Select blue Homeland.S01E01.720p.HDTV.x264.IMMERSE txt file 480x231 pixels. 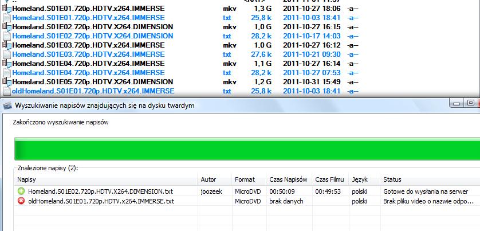coord(88,18)
